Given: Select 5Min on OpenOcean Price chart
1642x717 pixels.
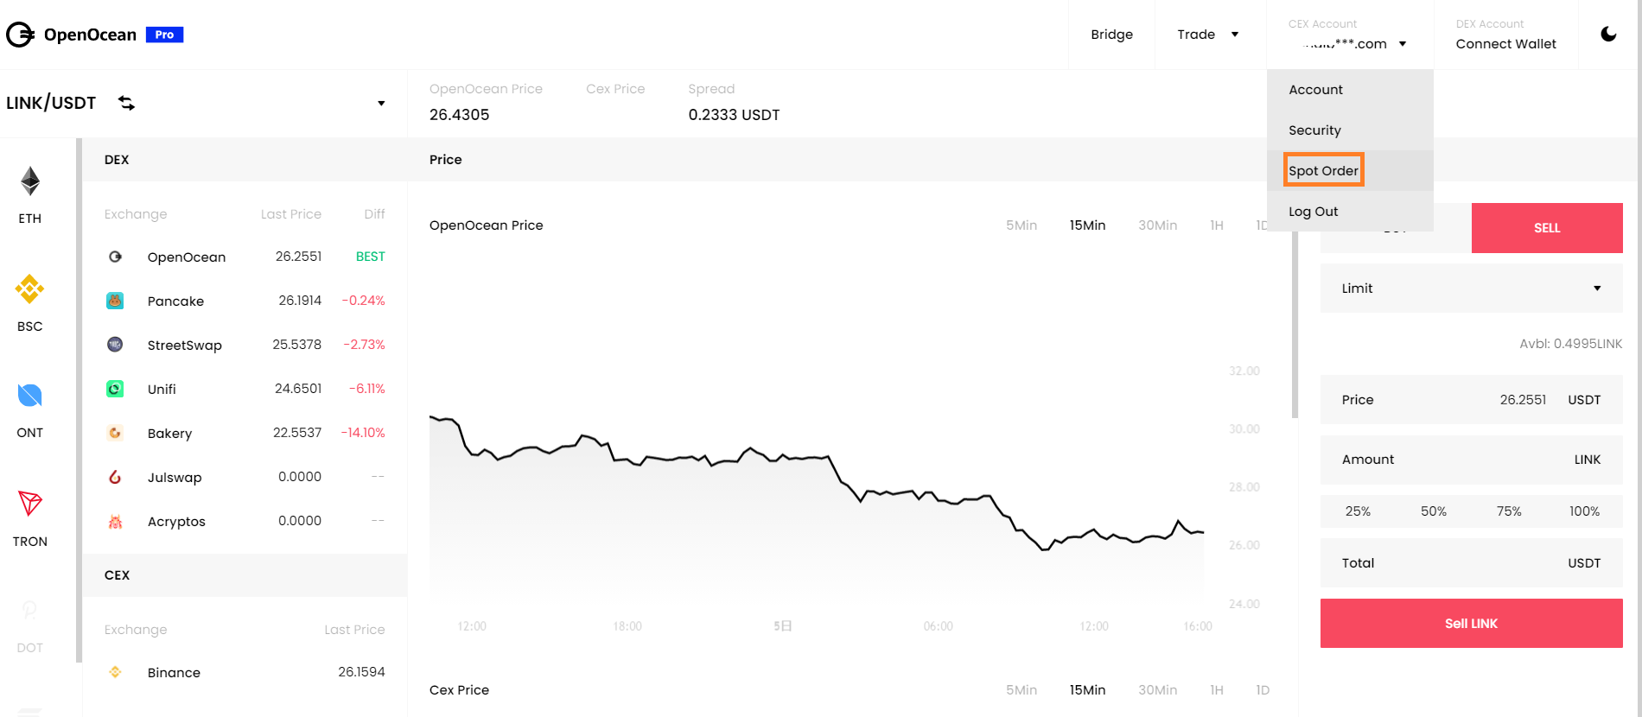Looking at the screenshot, I should 1021,225.
